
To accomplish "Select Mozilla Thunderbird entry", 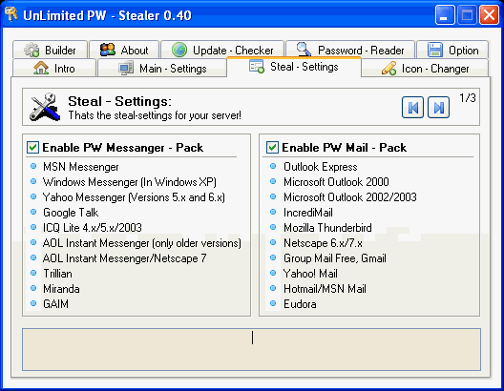I will tap(327, 228).
